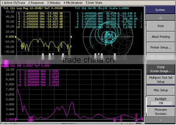
Task: Click marker 5 triangle on yellow Log Mag trace
Action: [x=61, y=44]
